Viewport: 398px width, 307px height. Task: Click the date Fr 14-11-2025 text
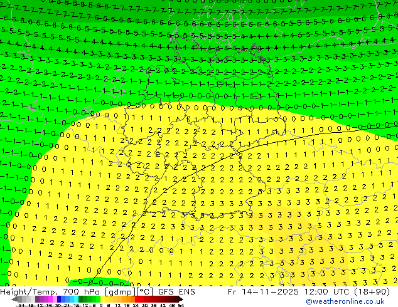(263, 292)
